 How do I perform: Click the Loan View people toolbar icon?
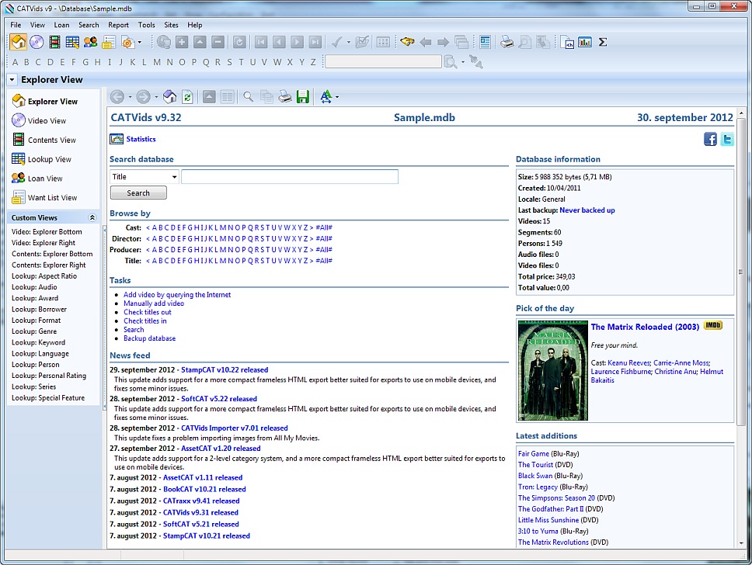(x=91, y=42)
